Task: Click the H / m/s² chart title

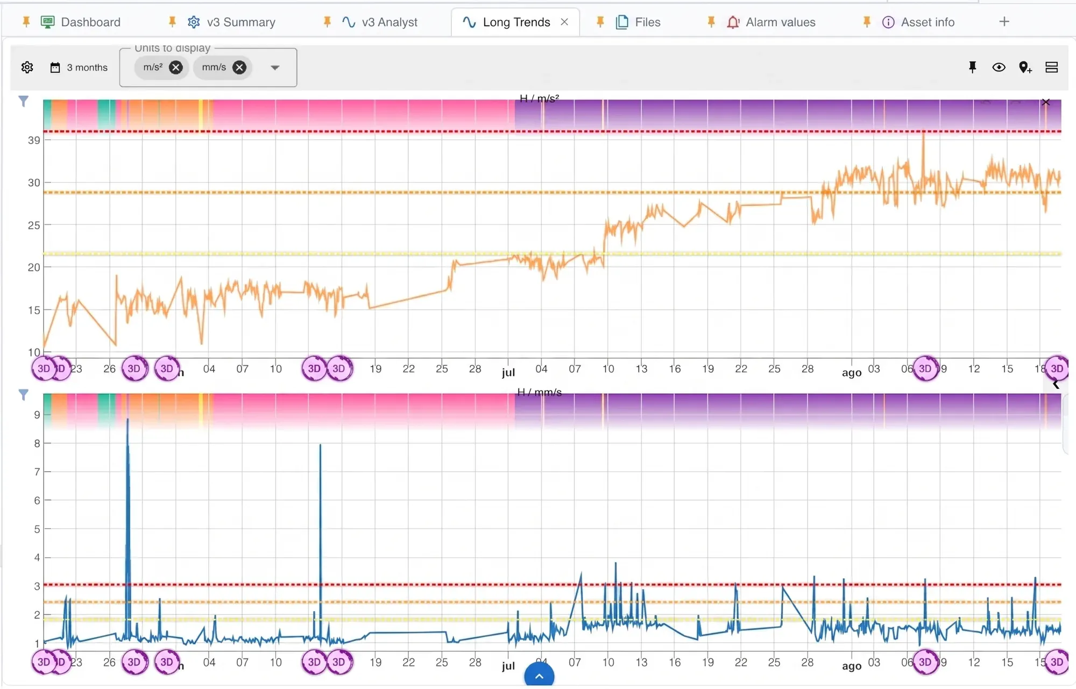Action: (x=539, y=98)
